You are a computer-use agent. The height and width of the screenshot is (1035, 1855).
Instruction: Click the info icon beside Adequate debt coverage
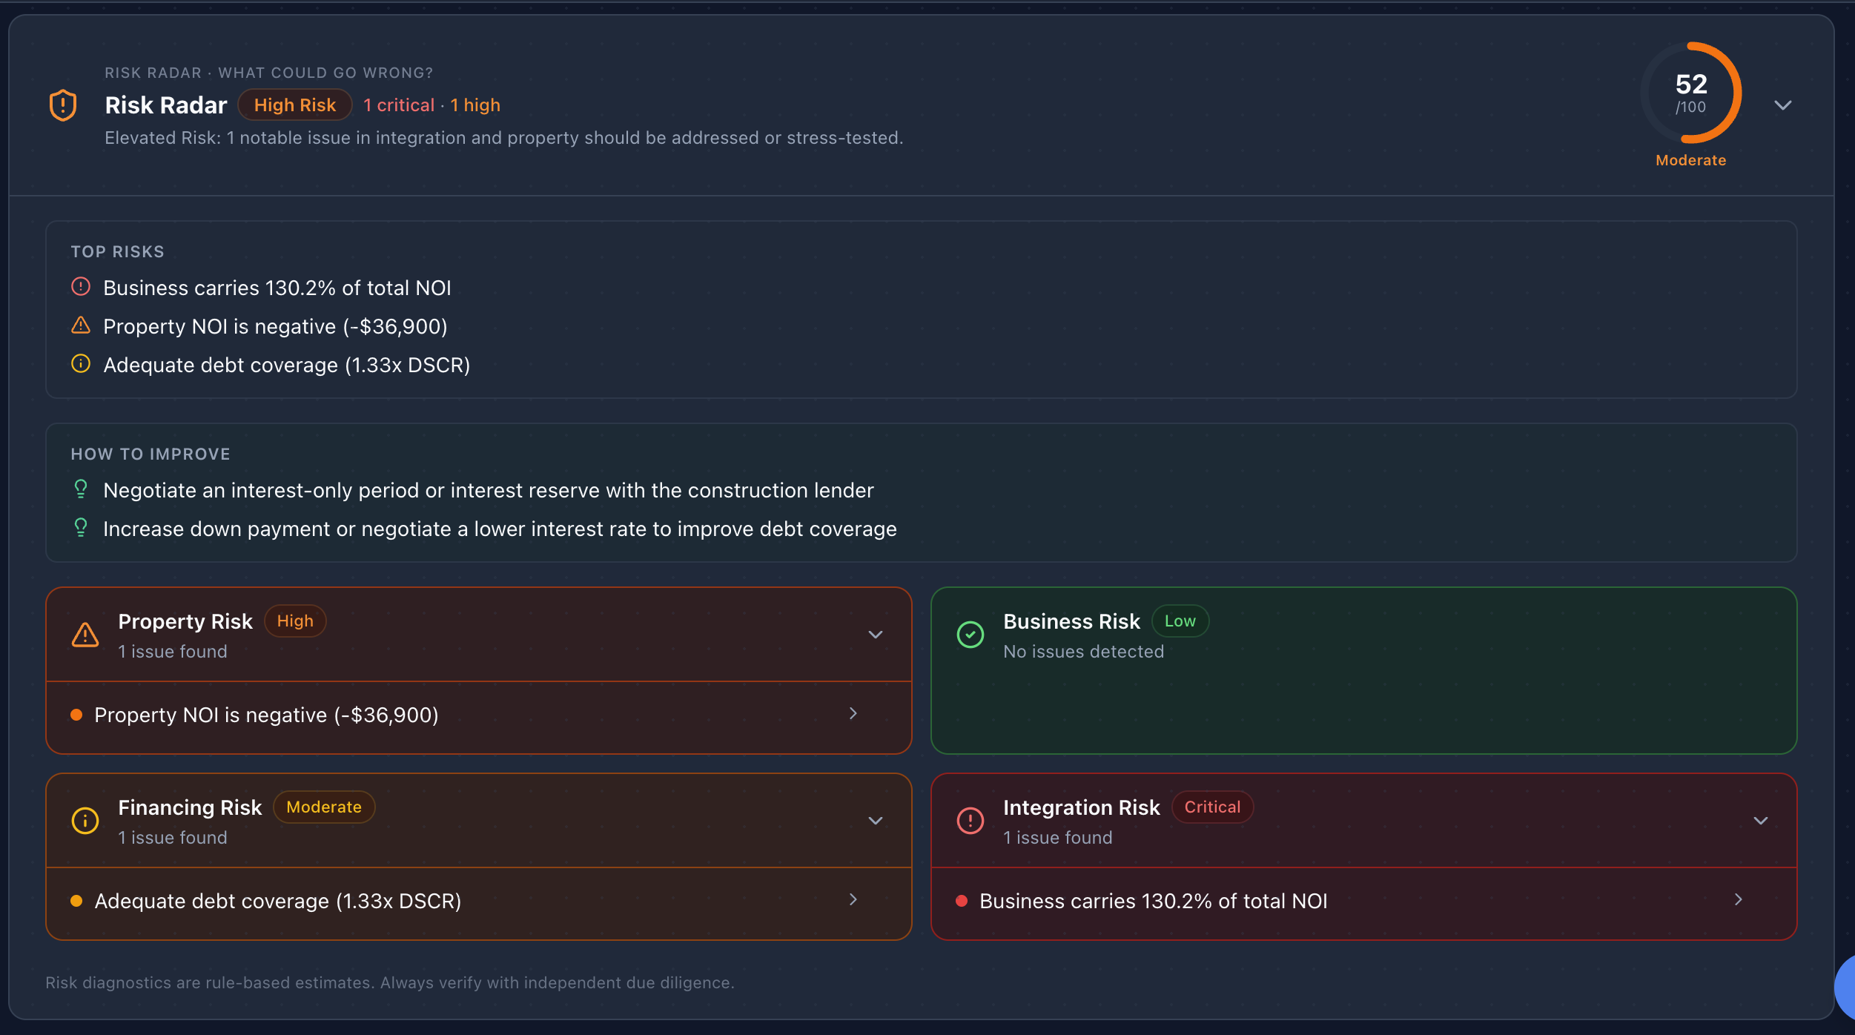(80, 363)
